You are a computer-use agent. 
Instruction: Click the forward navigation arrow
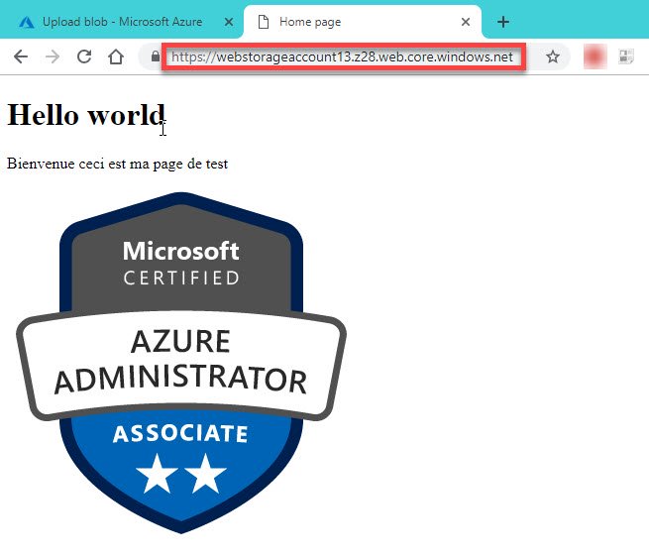[x=53, y=56]
